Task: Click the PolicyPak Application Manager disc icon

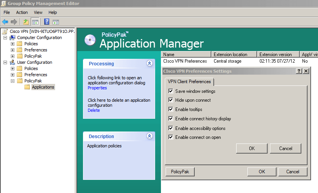Action: tap(90, 40)
